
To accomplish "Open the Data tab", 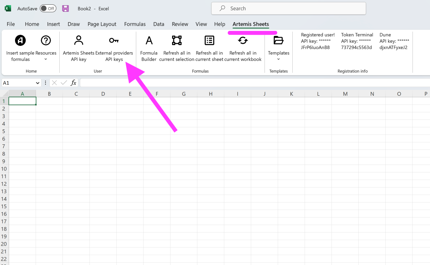I will pyautogui.click(x=159, y=24).
